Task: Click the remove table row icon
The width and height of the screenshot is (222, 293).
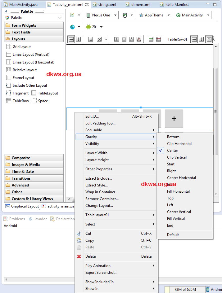Action: [158, 39]
